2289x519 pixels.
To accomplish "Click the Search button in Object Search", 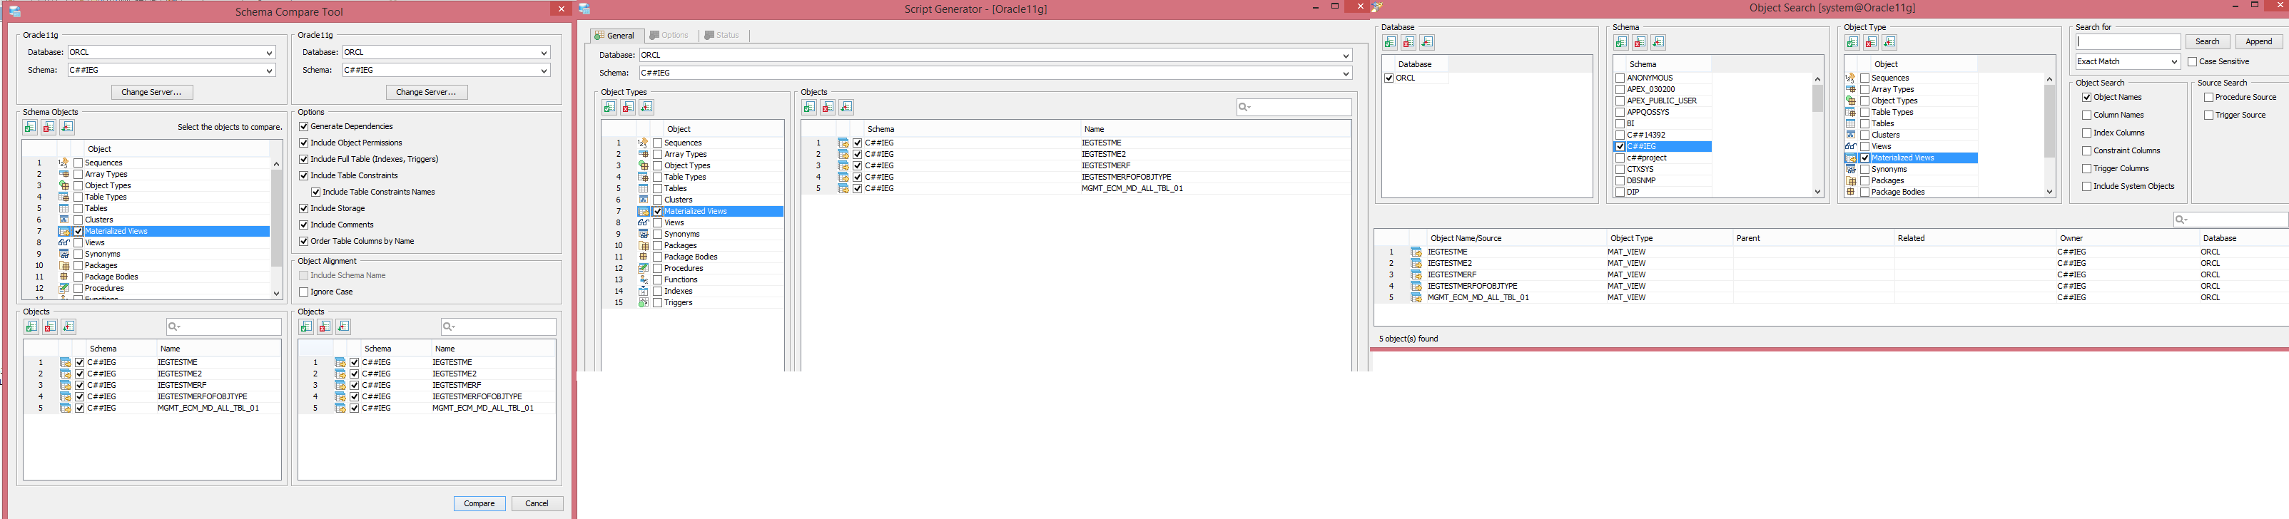I will point(2207,41).
